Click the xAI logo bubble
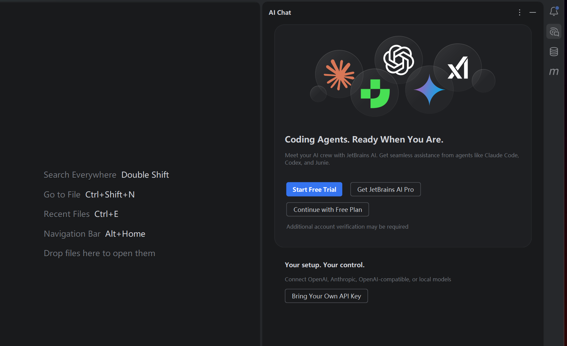 tap(457, 67)
